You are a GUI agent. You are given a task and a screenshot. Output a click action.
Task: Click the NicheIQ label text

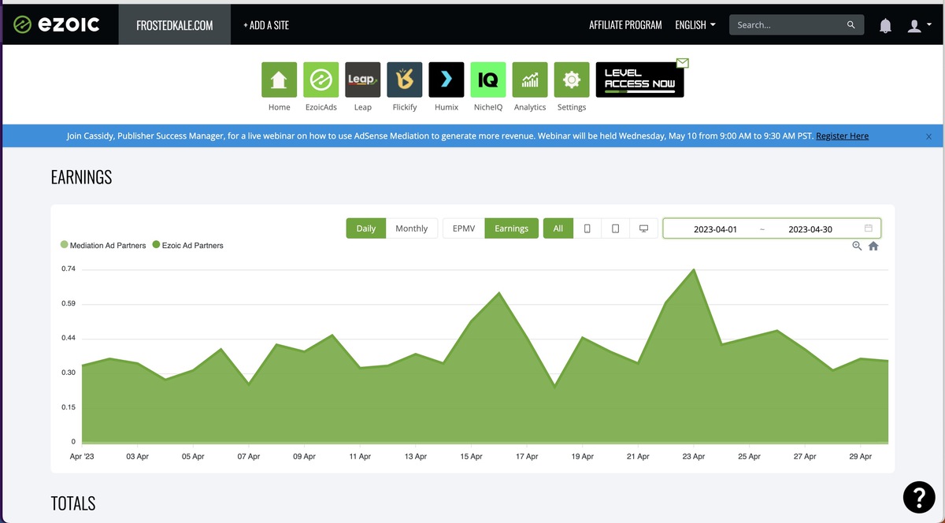coord(488,107)
